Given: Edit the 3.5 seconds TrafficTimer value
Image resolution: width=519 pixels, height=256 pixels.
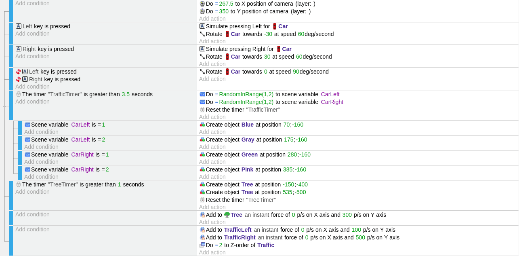Looking at the screenshot, I should [126, 94].
